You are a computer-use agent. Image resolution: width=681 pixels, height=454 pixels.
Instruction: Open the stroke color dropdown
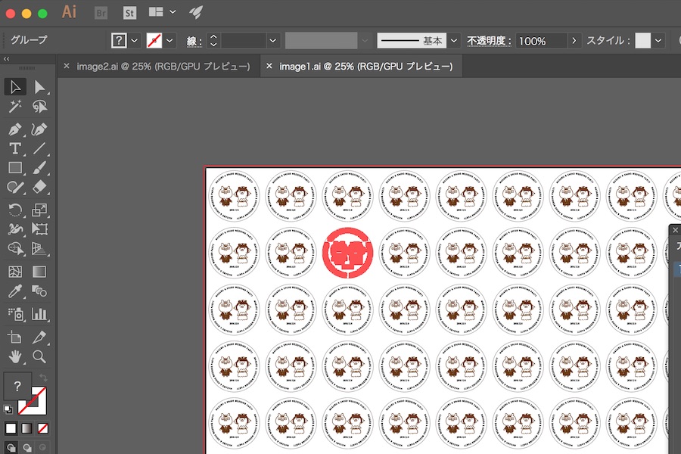170,40
